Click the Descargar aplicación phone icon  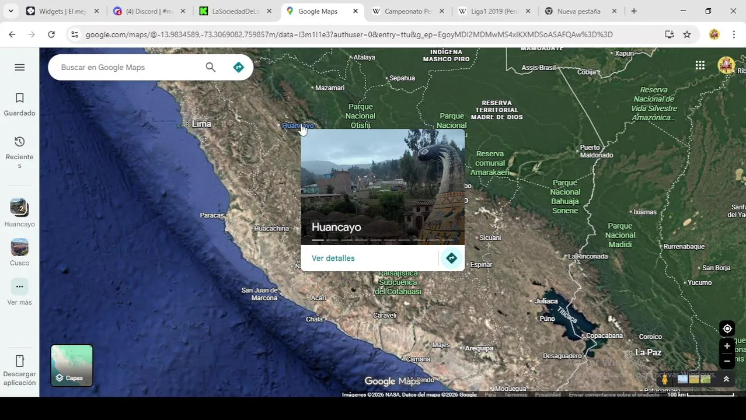[19, 361]
